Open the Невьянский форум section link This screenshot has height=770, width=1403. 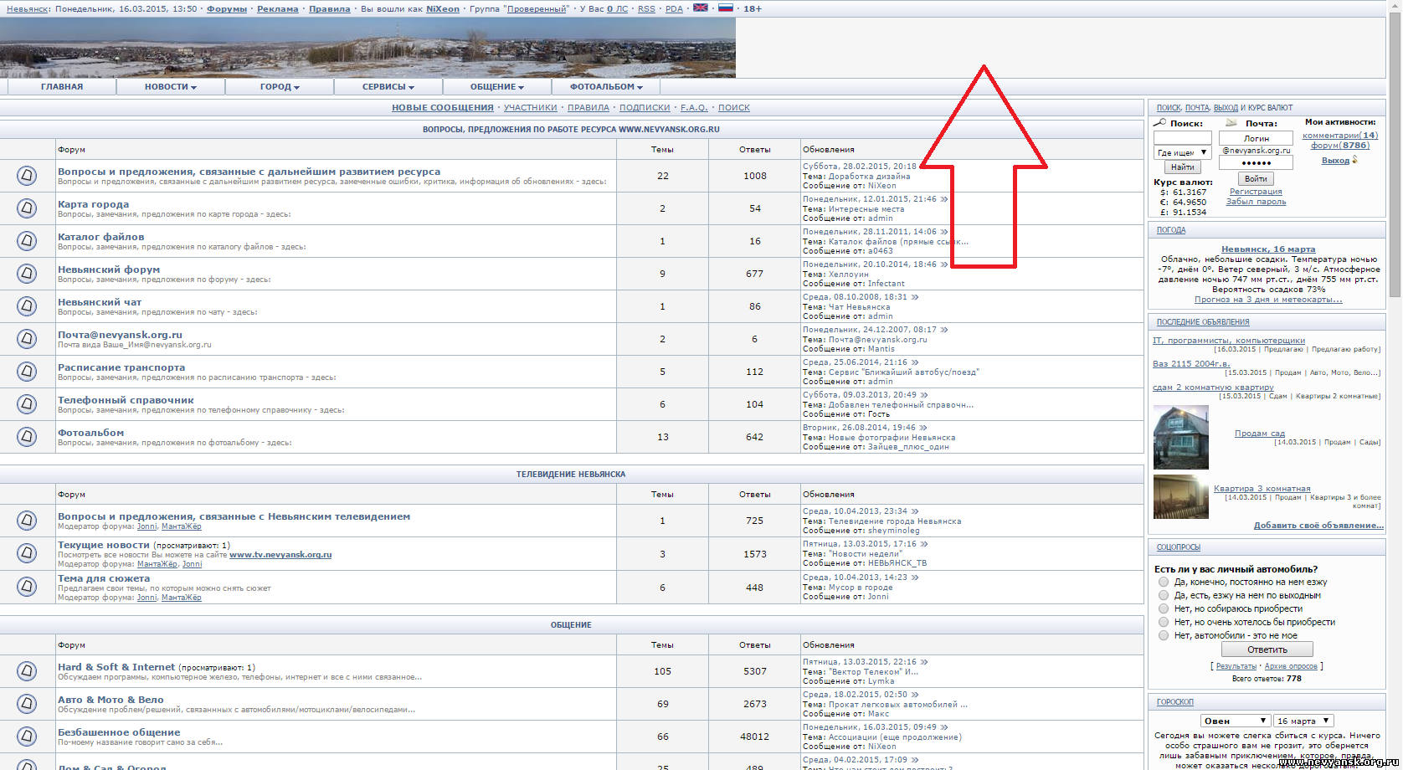pos(109,269)
